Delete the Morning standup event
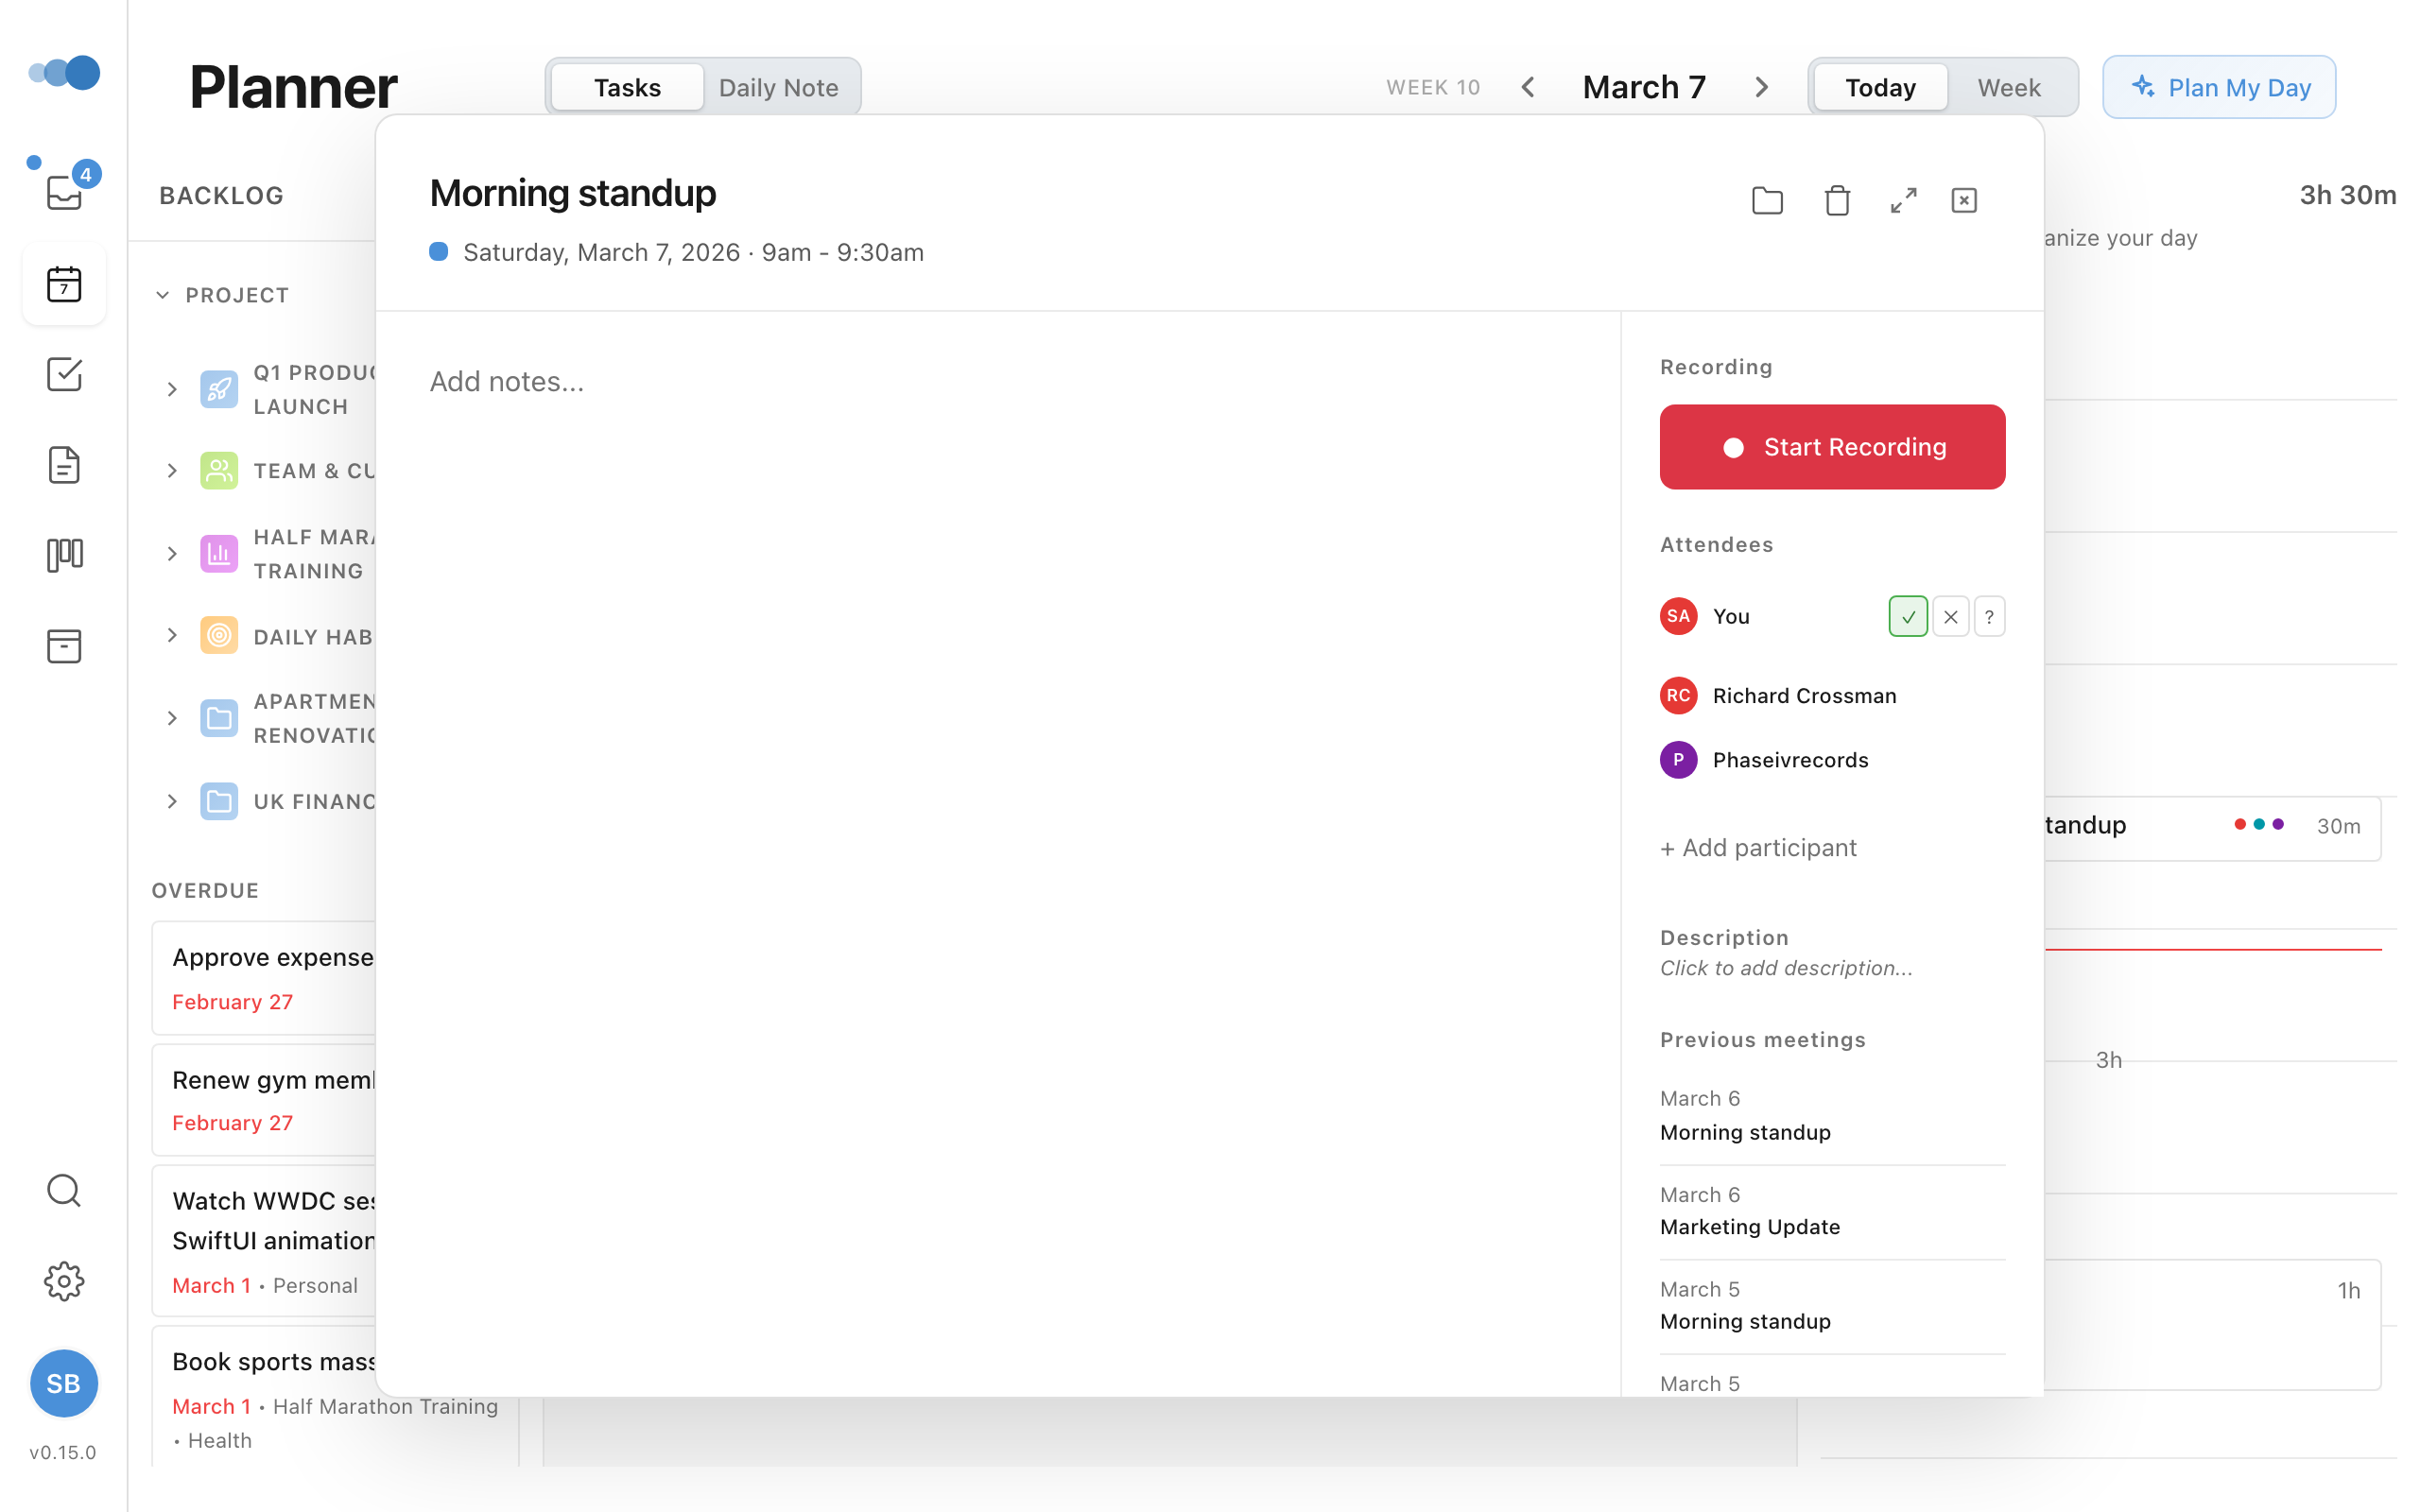2420x1512 pixels. [1835, 200]
